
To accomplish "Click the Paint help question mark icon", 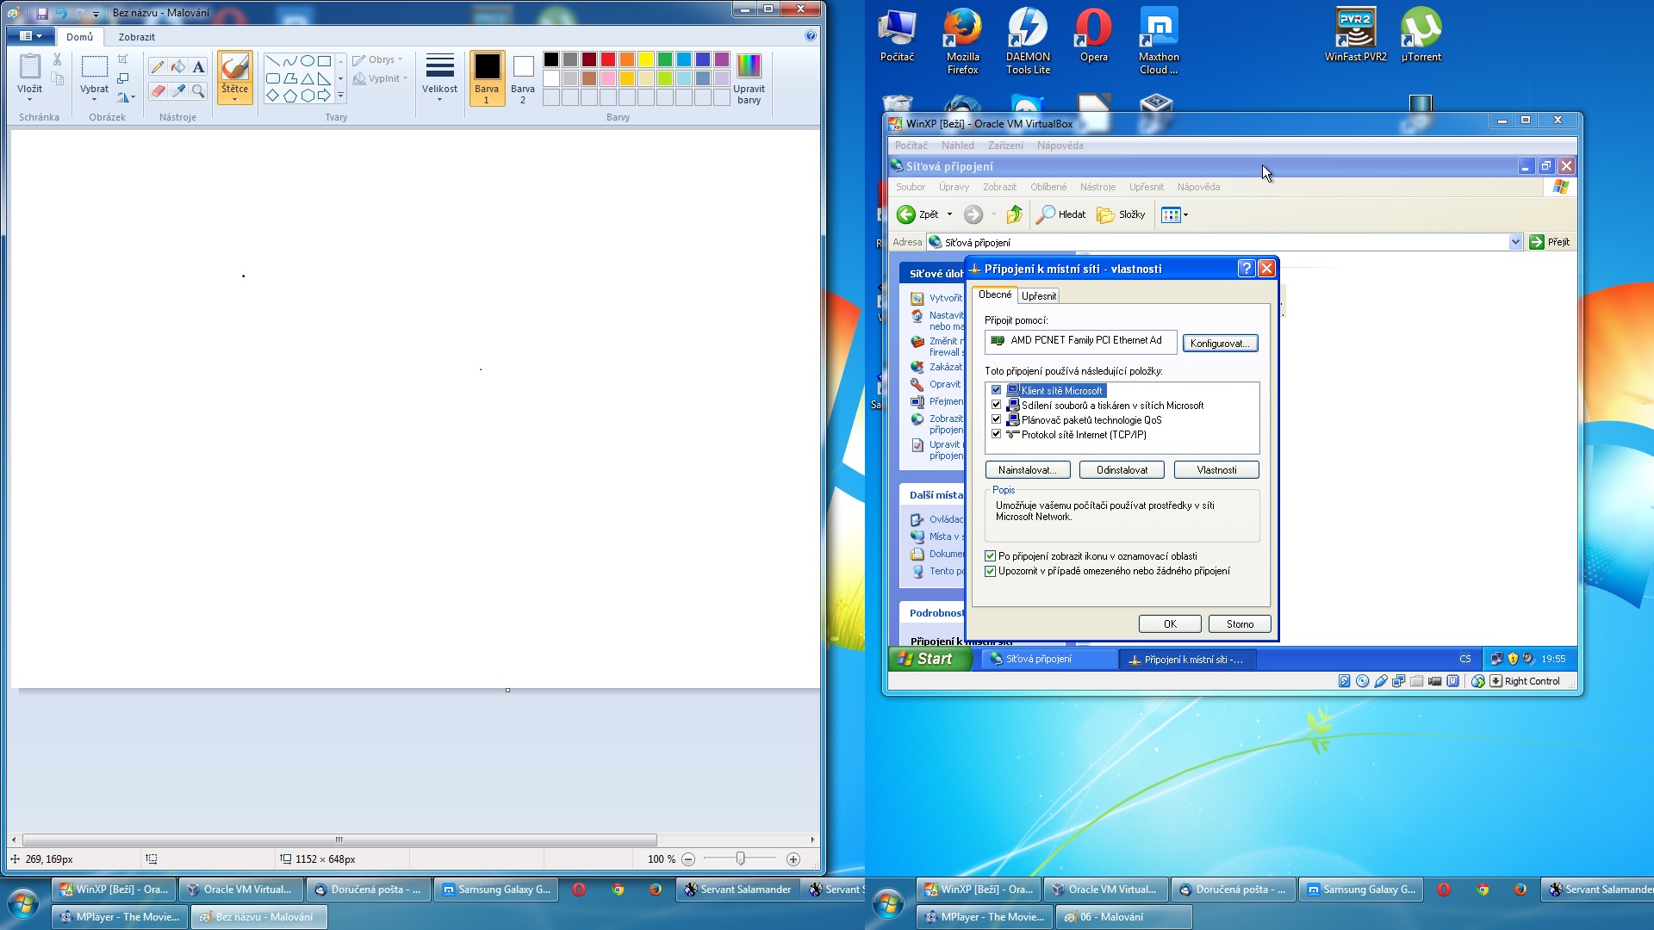I will click(x=811, y=36).
